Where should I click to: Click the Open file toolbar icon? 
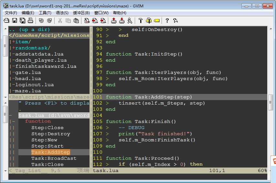6,21
